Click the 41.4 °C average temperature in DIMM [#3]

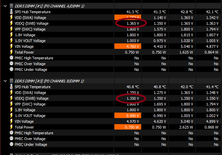click(x=212, y=87)
